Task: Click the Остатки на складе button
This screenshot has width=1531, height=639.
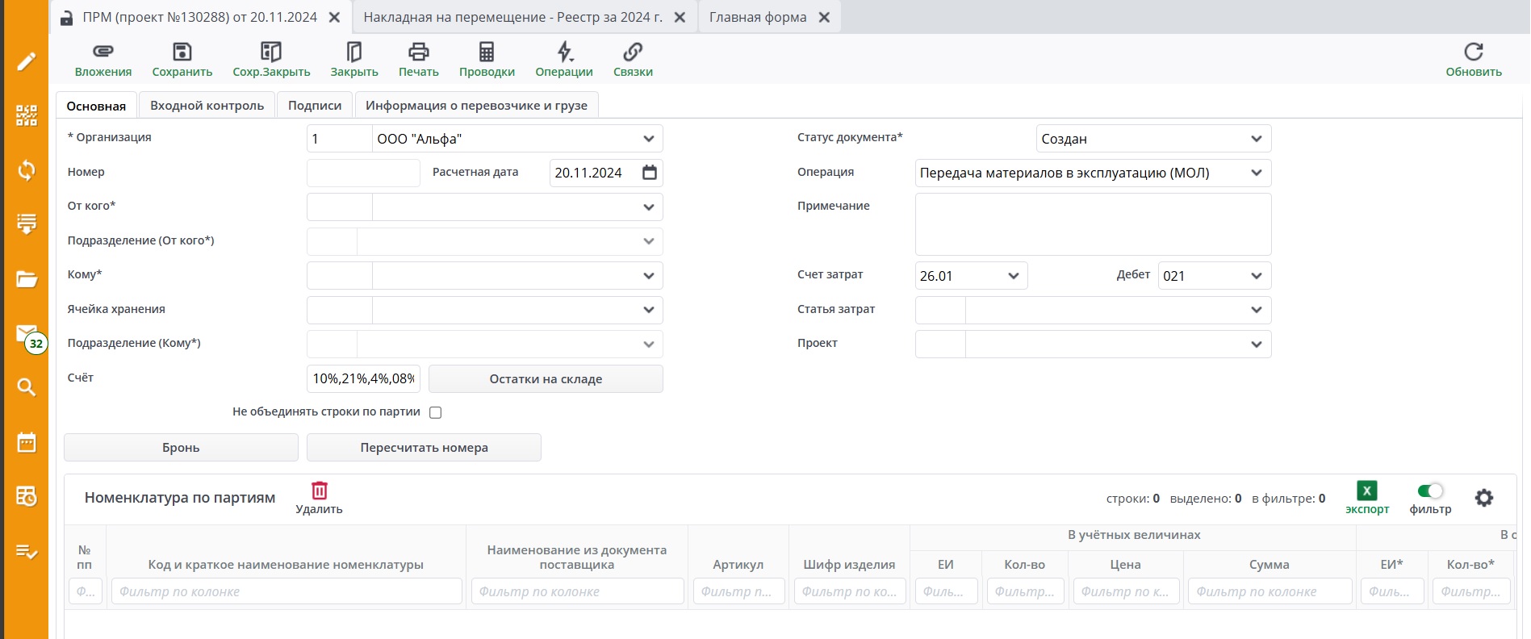Action: pos(546,379)
